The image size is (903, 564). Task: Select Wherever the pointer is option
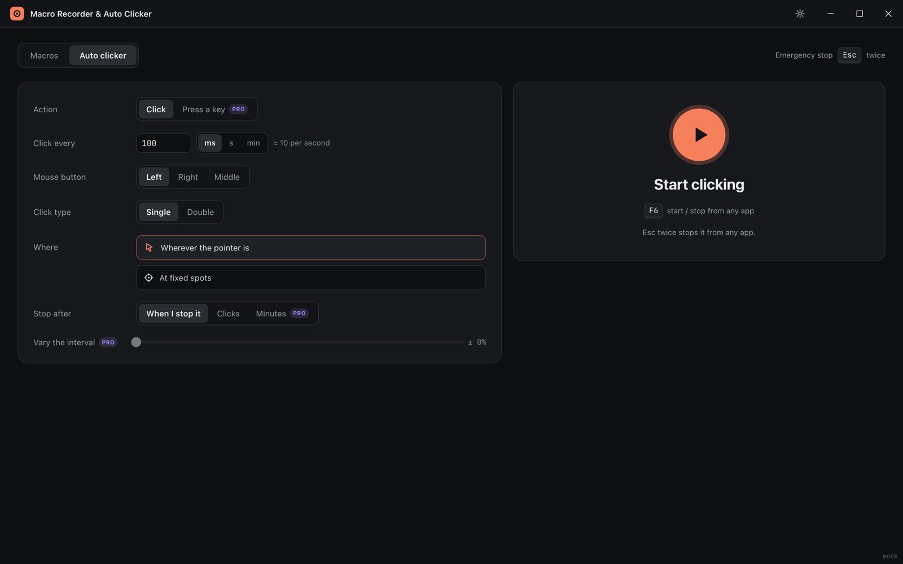pyautogui.click(x=311, y=248)
